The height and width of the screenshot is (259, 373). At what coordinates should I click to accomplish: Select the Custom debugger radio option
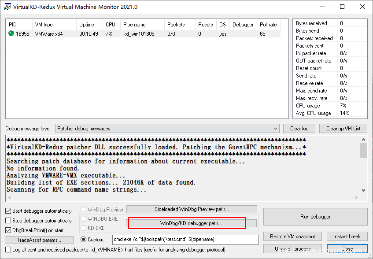[83, 240]
